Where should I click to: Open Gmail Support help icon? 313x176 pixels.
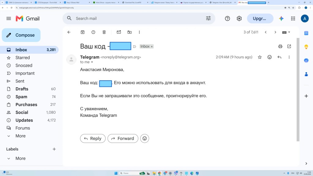coord(227,19)
